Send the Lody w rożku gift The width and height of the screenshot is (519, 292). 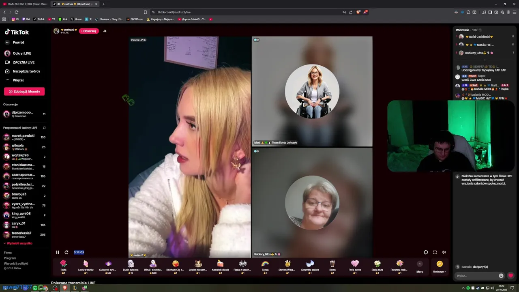[x=86, y=266]
